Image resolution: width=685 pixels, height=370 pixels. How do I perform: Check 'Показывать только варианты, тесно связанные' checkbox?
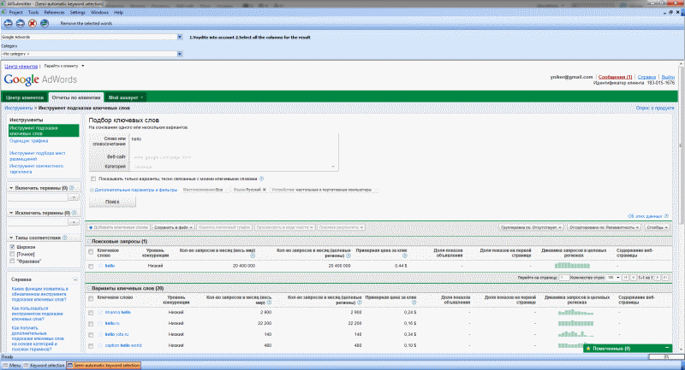pos(92,179)
